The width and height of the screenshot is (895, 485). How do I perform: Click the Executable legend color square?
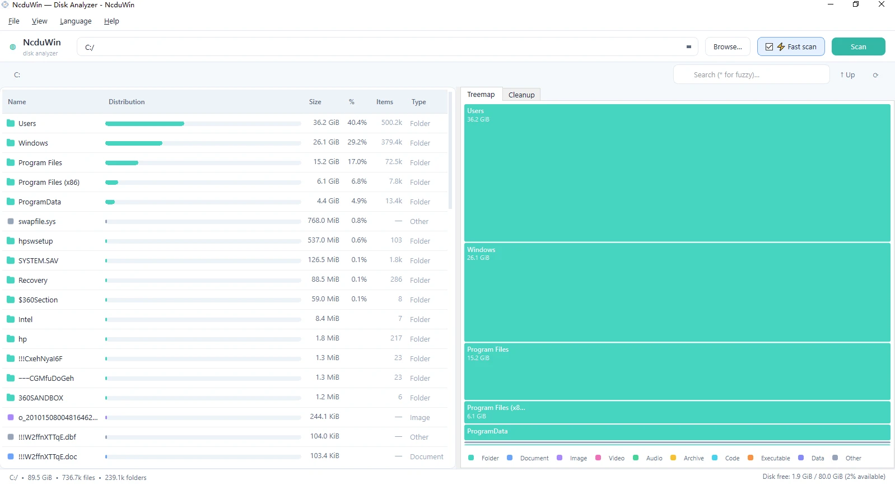pyautogui.click(x=751, y=458)
